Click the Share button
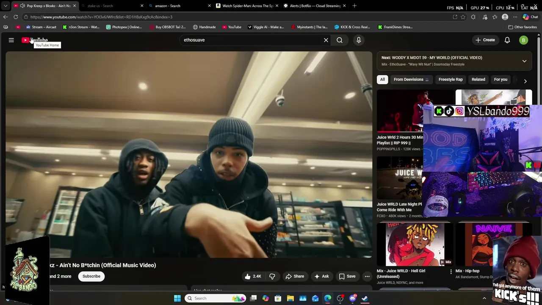 click(295, 276)
